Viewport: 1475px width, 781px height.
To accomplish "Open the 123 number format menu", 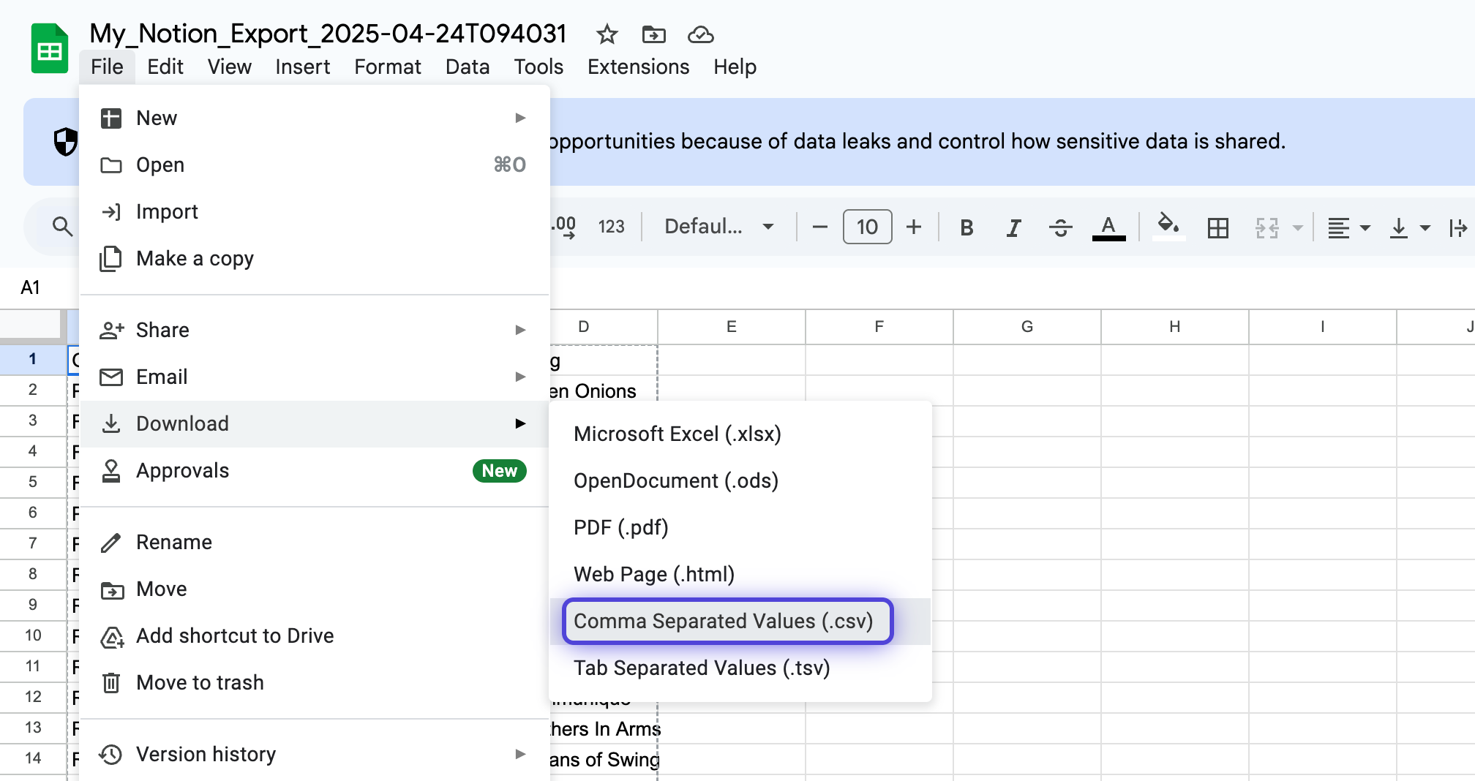I will (612, 227).
